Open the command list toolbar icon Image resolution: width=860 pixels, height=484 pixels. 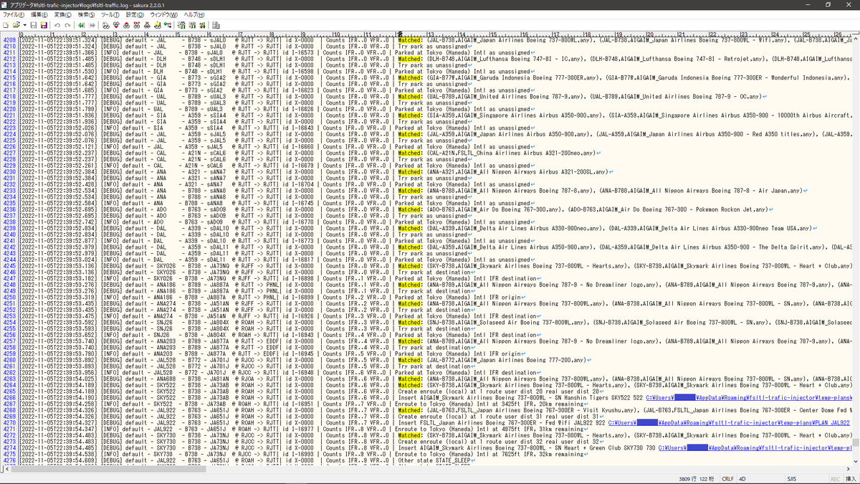point(216,25)
